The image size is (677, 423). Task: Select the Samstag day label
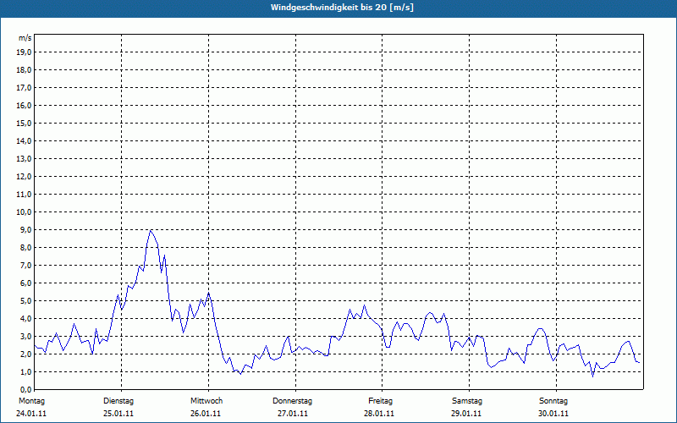(x=467, y=401)
